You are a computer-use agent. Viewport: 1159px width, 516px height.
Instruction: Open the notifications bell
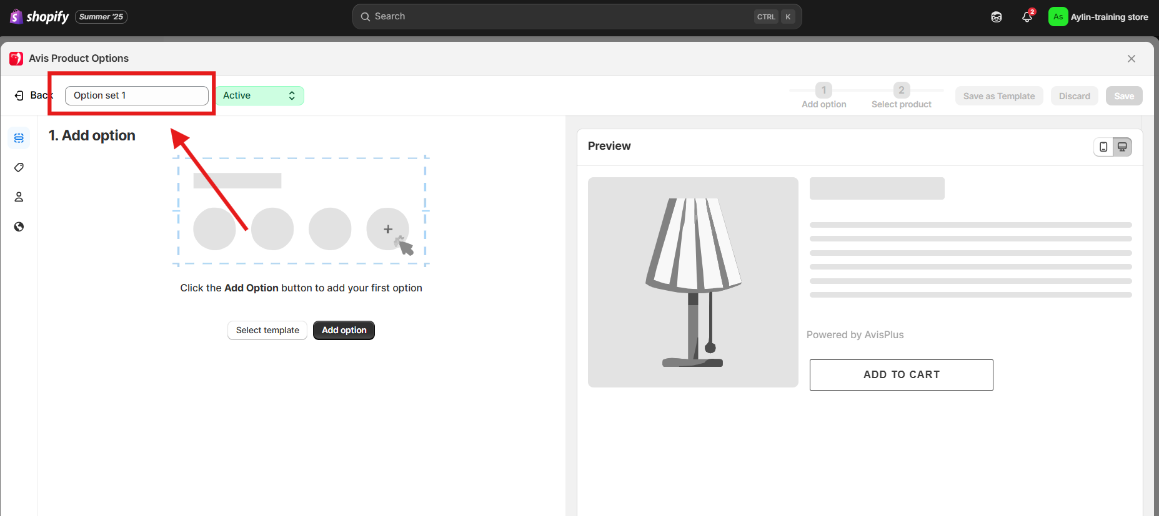tap(1027, 17)
